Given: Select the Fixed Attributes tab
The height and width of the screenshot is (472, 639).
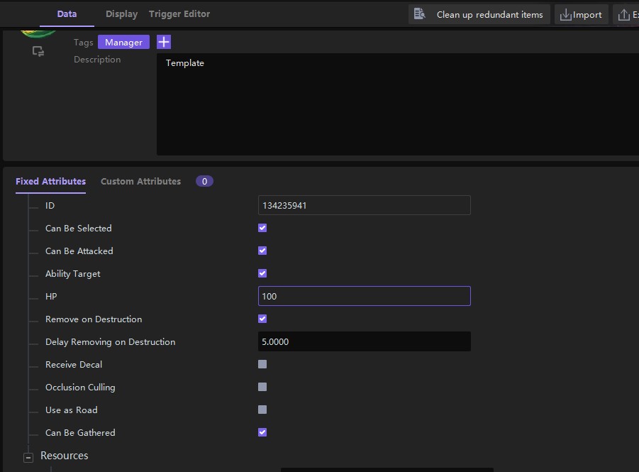Looking at the screenshot, I should (x=50, y=182).
